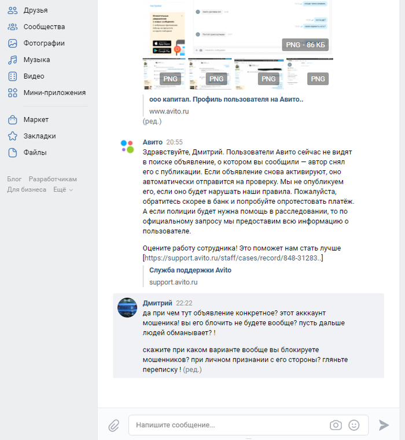Viewport: 405px width, 440px height.
Task: Select Дмитрий's message about мошенника
Action: tap(249, 336)
